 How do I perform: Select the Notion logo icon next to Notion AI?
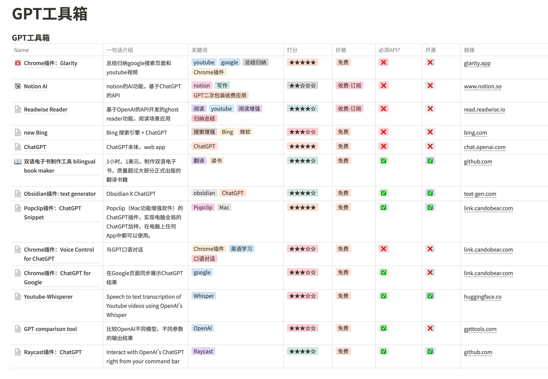tap(18, 86)
